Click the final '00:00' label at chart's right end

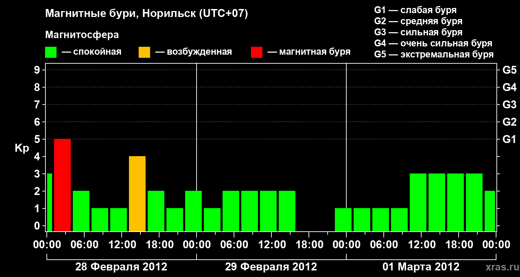[496, 245]
